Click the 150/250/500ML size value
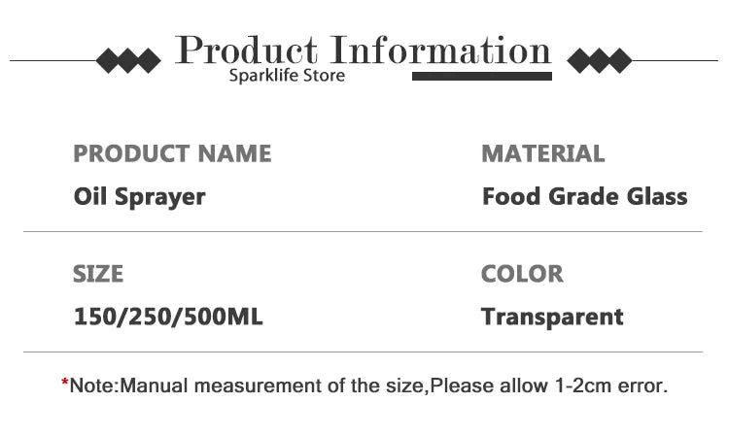This screenshot has height=436, width=729. (x=168, y=317)
